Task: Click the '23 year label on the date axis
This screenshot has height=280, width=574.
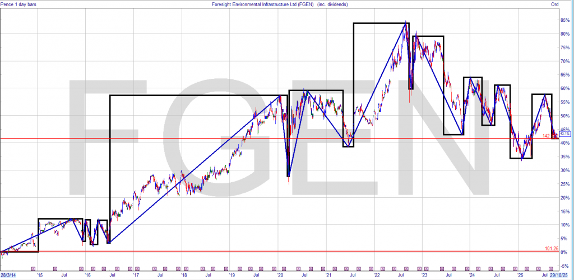Action: pyautogui.click(x=424, y=276)
